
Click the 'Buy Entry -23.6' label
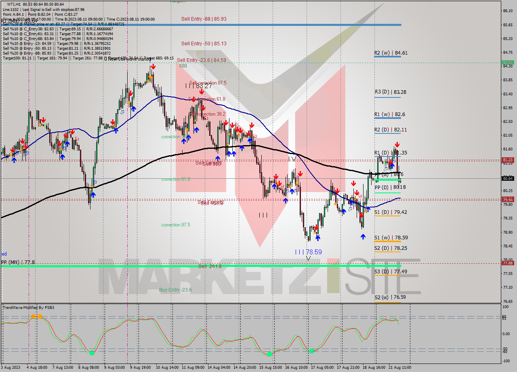175,290
